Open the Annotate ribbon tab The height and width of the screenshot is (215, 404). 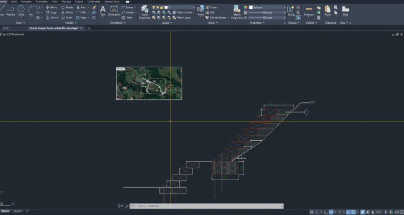[x=26, y=2]
